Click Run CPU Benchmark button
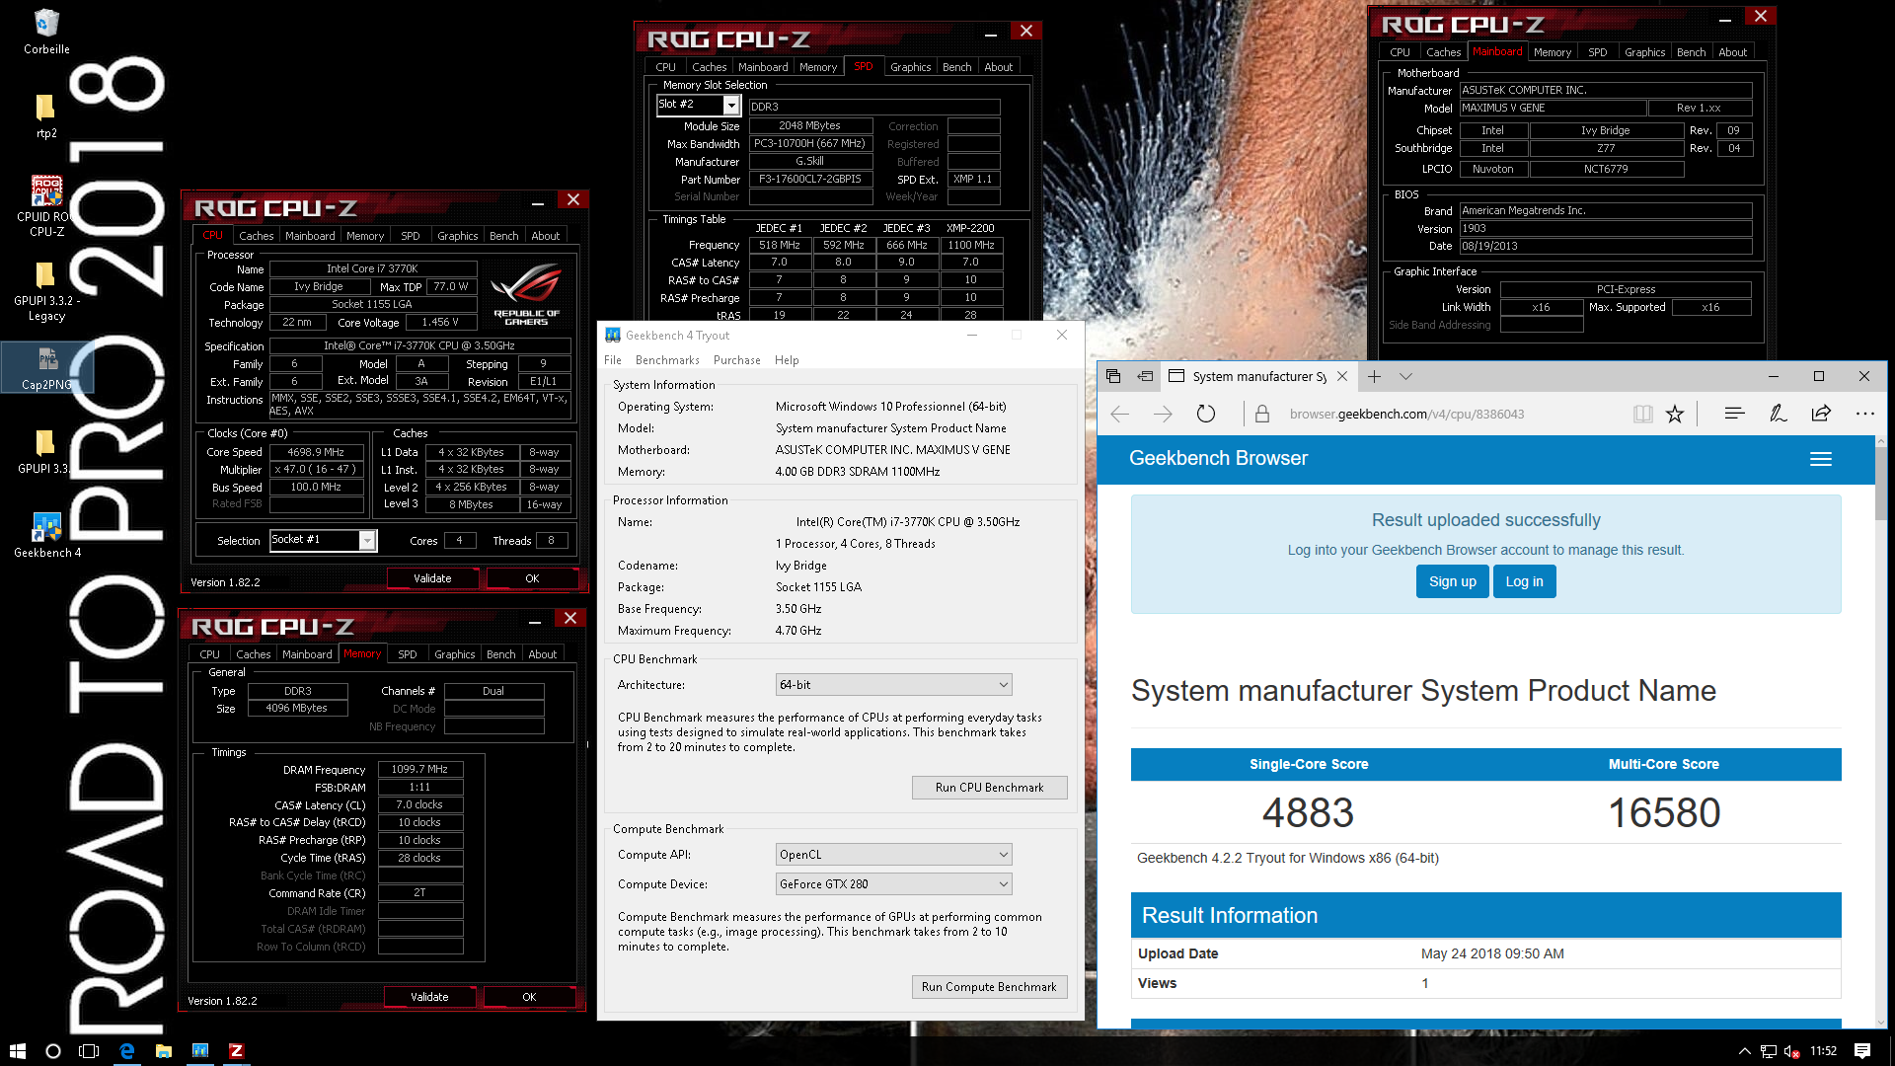The width and height of the screenshot is (1895, 1066). (x=989, y=787)
